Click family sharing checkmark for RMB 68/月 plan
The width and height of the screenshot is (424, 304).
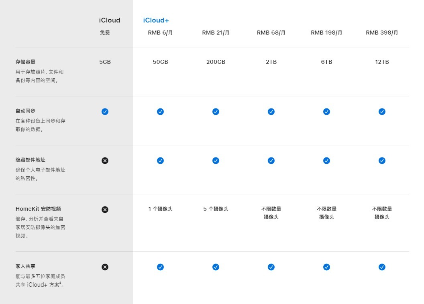click(271, 267)
